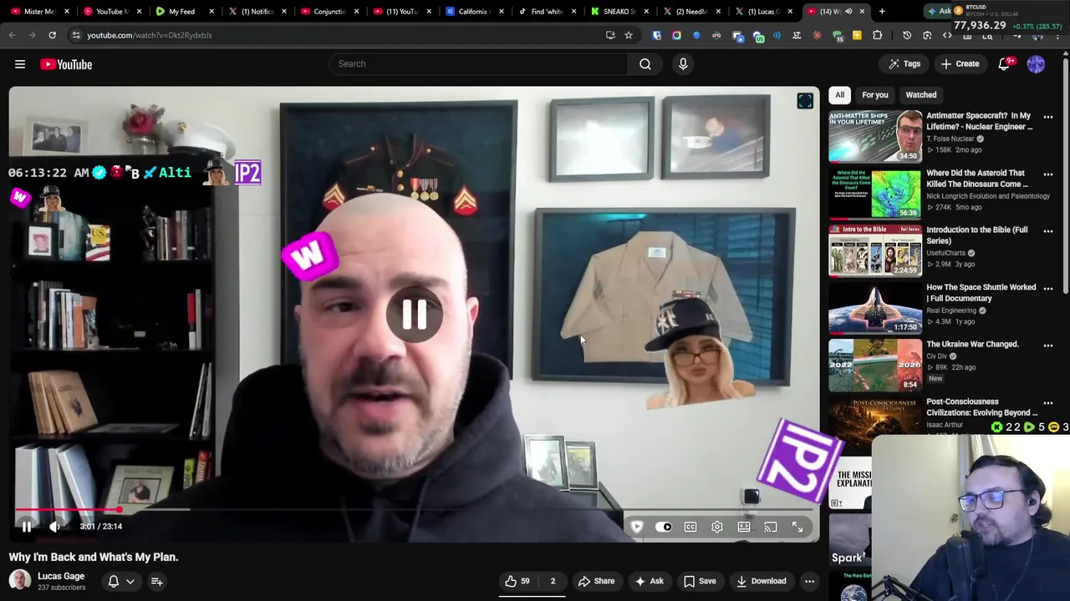Share the video
Screen dimensions: 1070x601
click(x=597, y=581)
